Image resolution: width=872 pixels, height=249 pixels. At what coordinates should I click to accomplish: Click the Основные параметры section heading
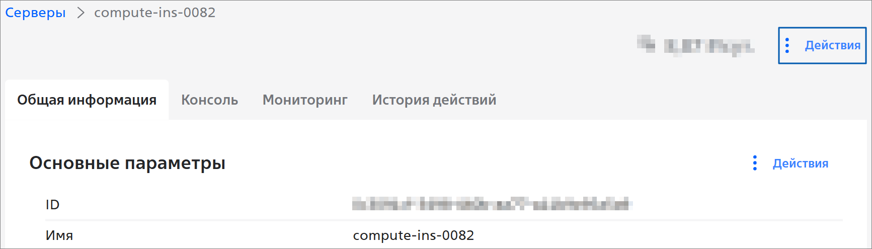pyautogui.click(x=127, y=163)
